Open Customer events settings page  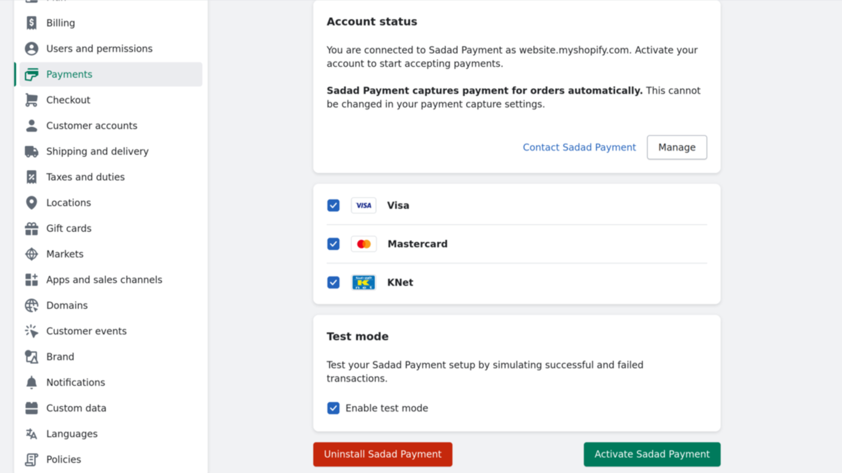point(111,331)
